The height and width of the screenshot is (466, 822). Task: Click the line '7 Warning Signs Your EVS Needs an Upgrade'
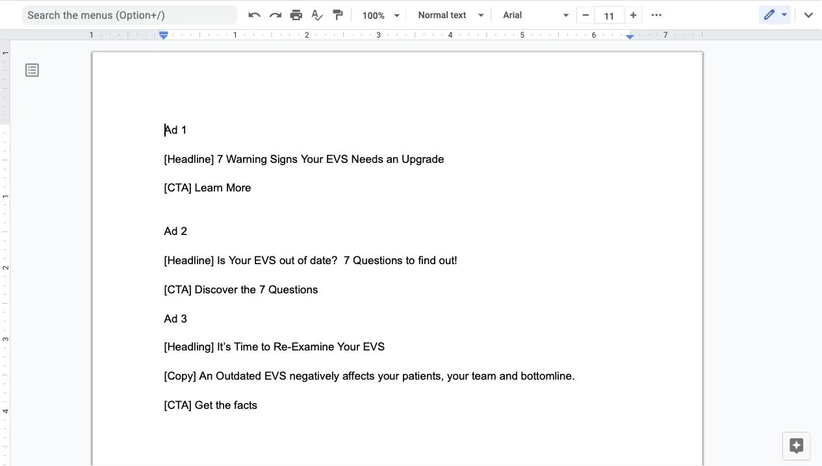[330, 159]
